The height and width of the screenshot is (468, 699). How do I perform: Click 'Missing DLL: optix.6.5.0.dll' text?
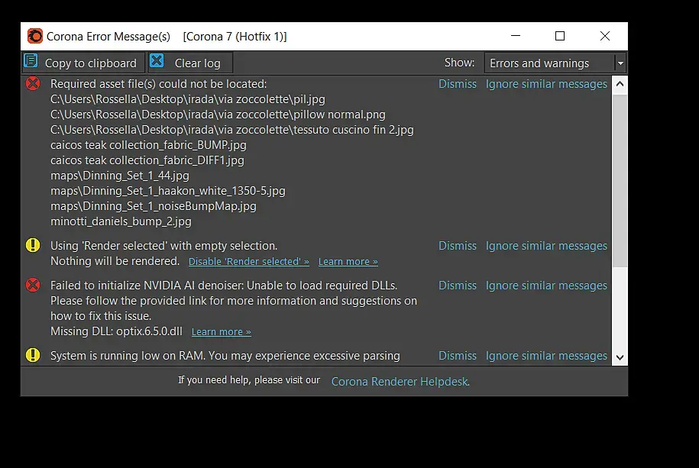coord(116,331)
